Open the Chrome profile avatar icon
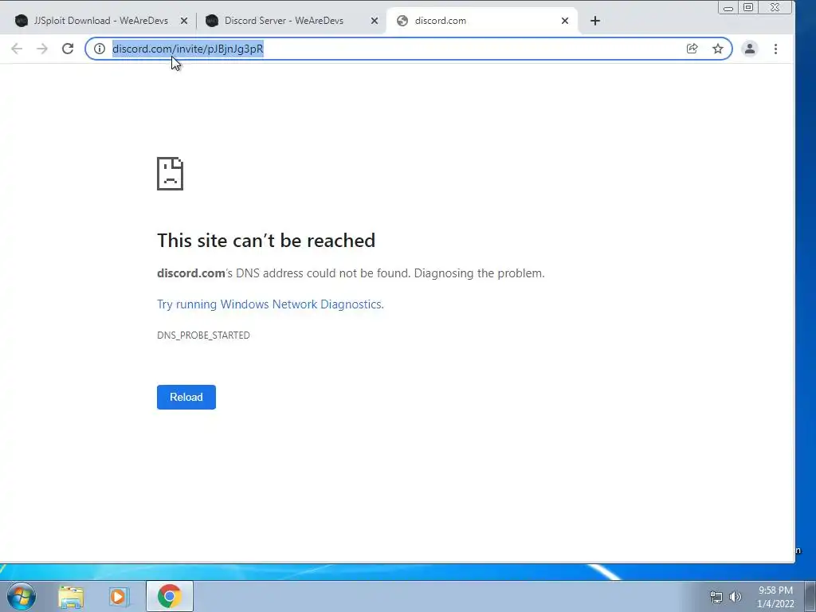 pos(749,49)
